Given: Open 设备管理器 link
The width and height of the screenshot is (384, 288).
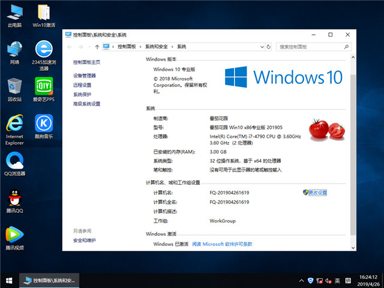Looking at the screenshot, I should [x=84, y=76].
